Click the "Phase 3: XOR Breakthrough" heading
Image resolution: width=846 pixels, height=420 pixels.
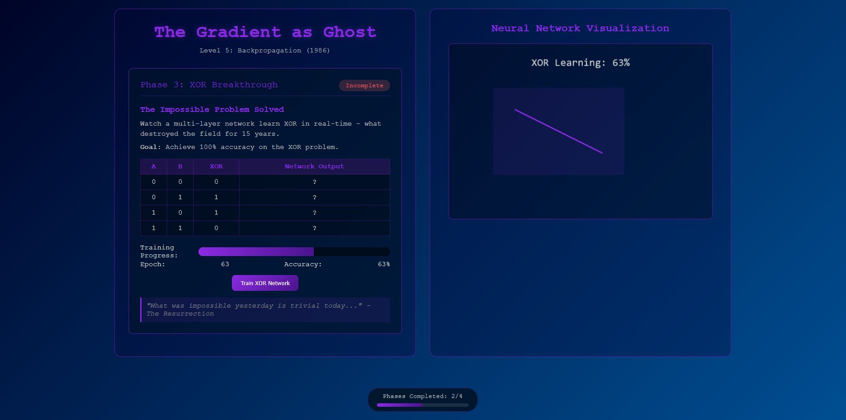click(x=209, y=85)
